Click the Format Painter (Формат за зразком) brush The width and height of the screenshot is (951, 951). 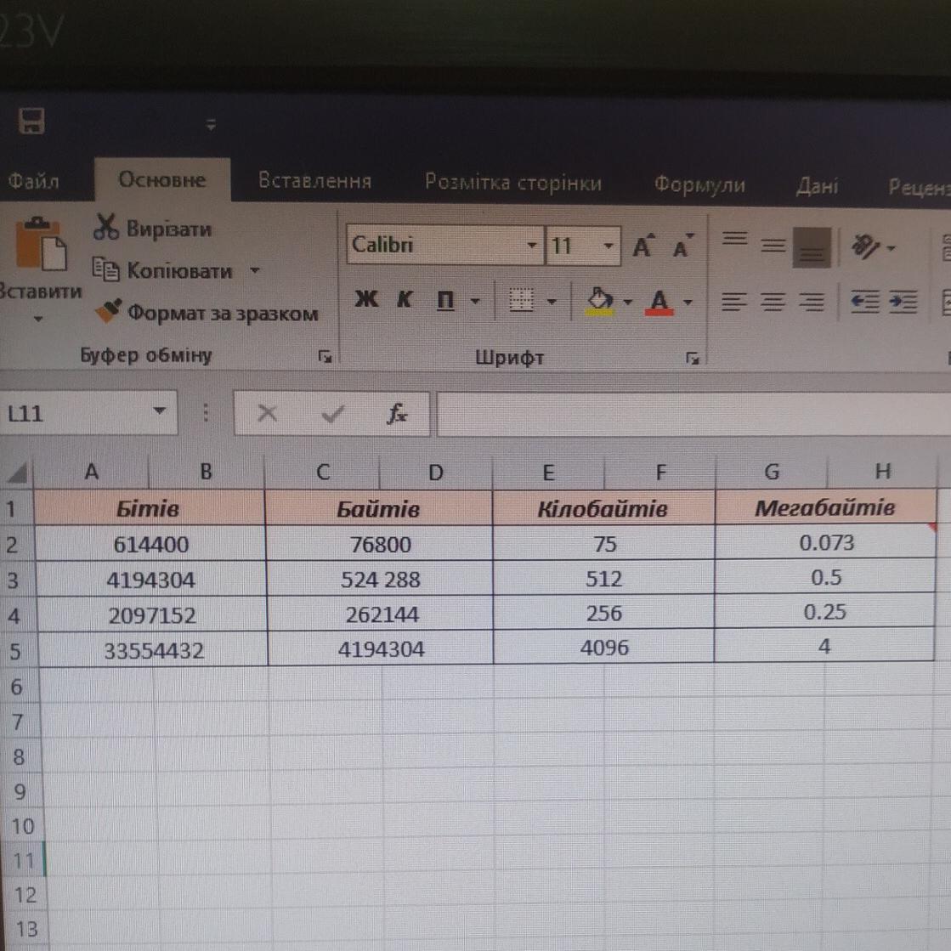tap(108, 312)
